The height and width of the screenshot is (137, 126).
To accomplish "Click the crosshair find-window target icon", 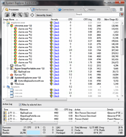I will pos(32,15).
